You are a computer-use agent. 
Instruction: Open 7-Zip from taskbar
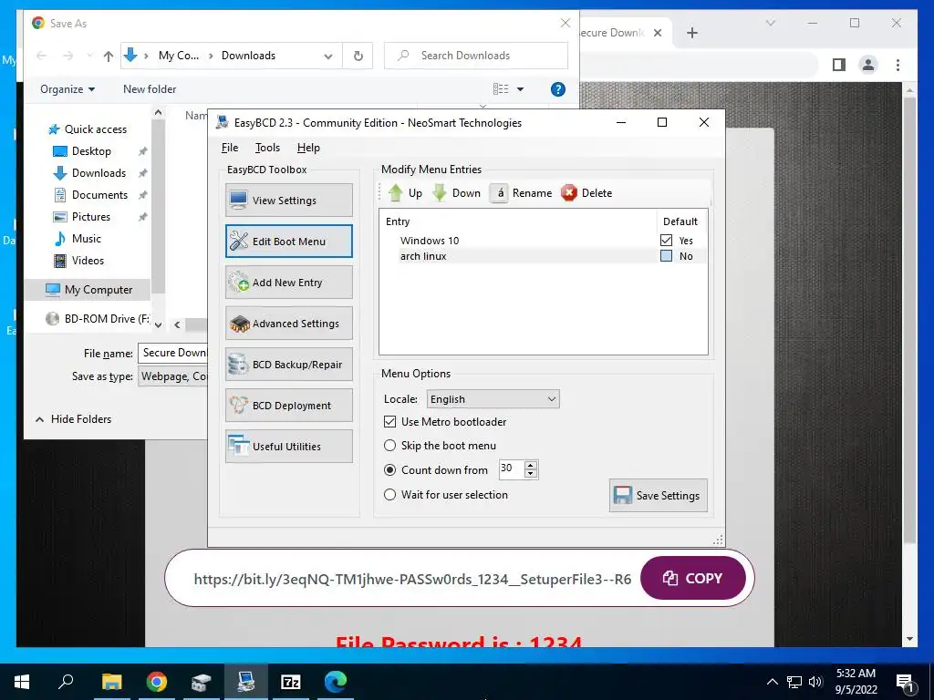coord(291,682)
